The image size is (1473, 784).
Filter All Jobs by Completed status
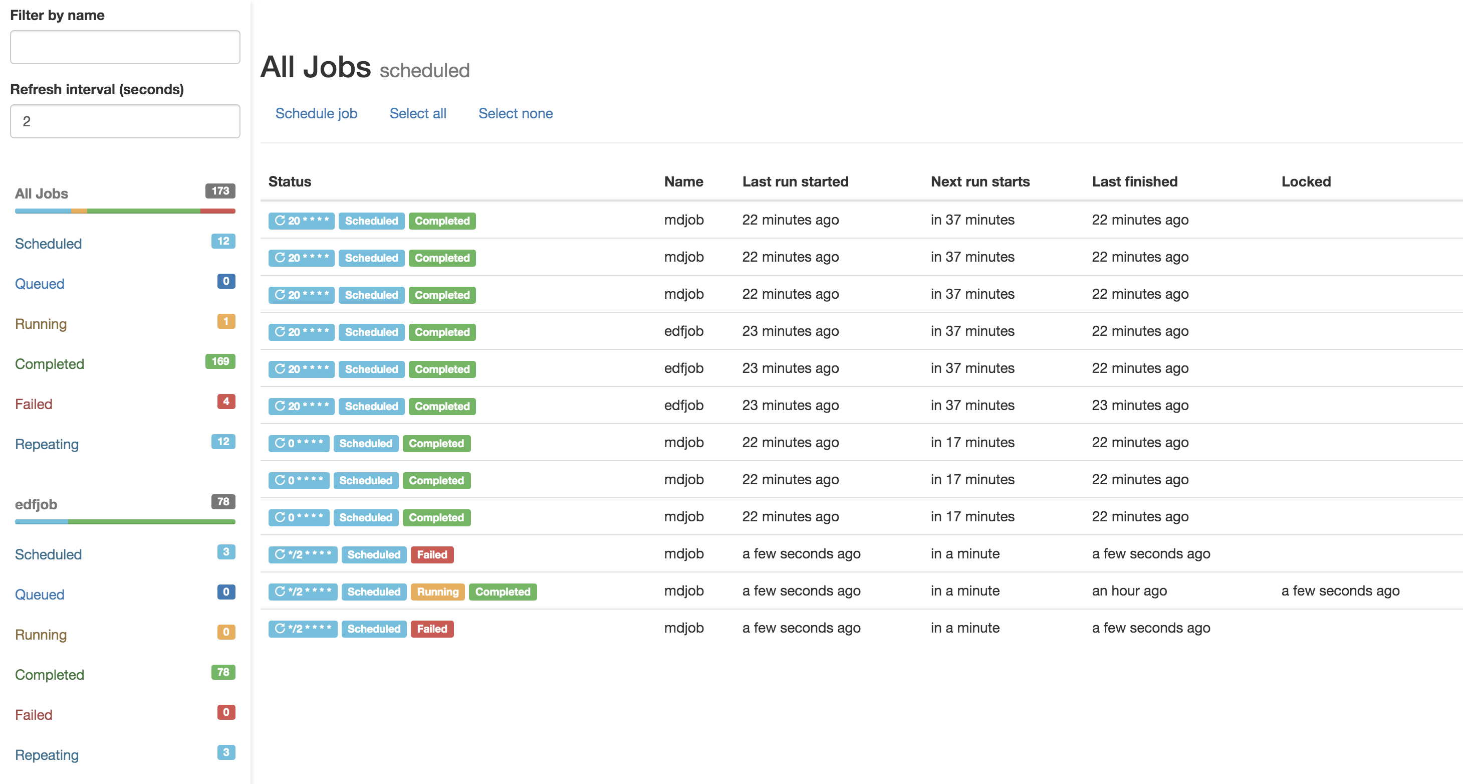tap(49, 364)
